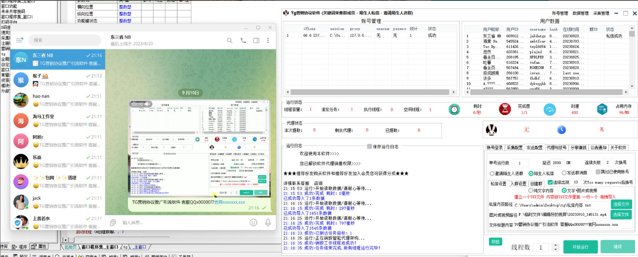
Task: Click the jack profile photo avatar
Action: tap(21, 202)
